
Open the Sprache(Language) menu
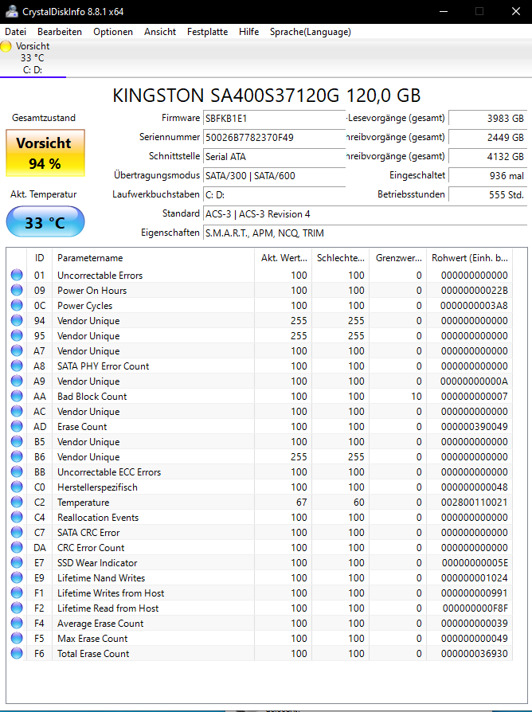(311, 32)
